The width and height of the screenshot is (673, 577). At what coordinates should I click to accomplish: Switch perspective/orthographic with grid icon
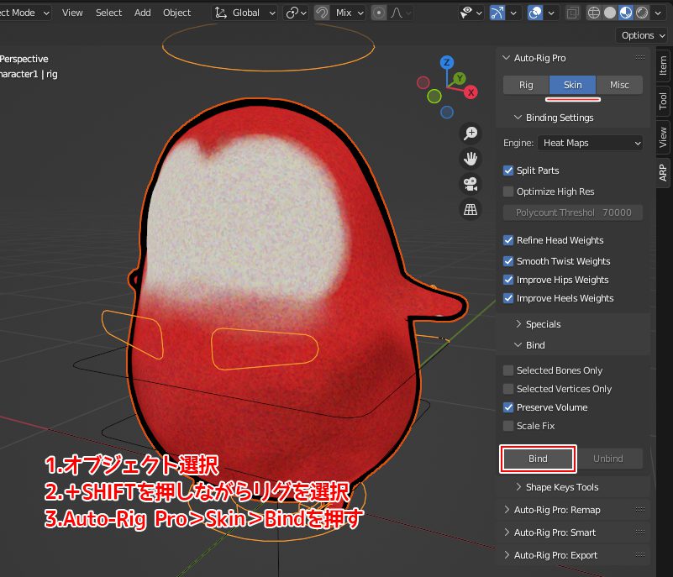[x=471, y=209]
